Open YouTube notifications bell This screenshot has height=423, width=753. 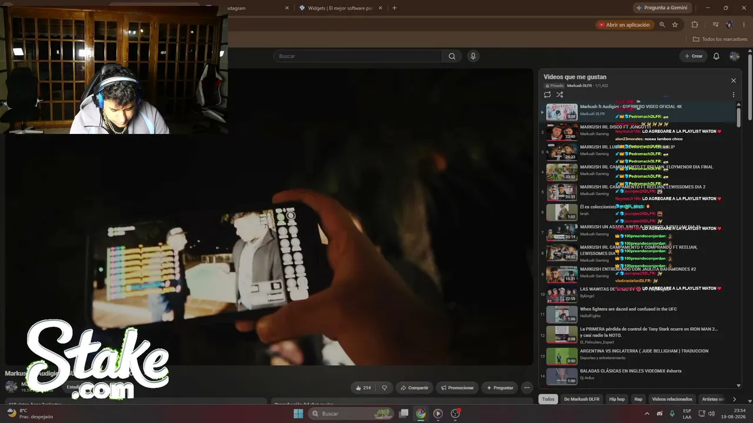point(716,56)
